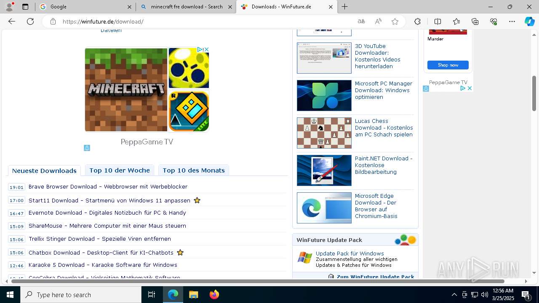Open Zum WinFuture Update Pack link
Viewport: 539px width, 303px height.
(x=375, y=276)
